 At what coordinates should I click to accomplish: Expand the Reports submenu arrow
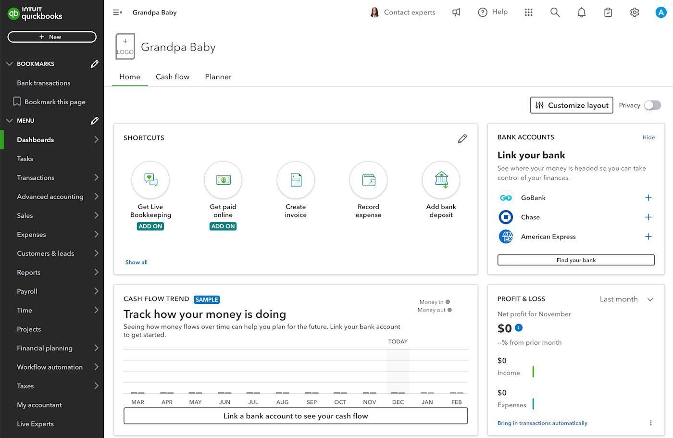[x=96, y=272]
